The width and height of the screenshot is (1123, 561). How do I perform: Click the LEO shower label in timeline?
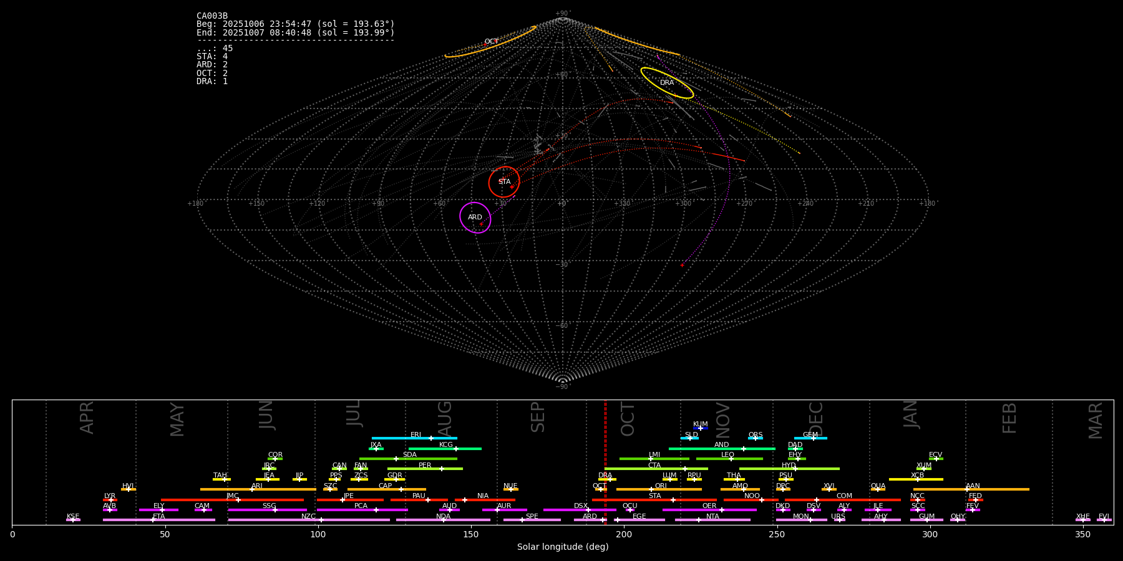[727, 455]
